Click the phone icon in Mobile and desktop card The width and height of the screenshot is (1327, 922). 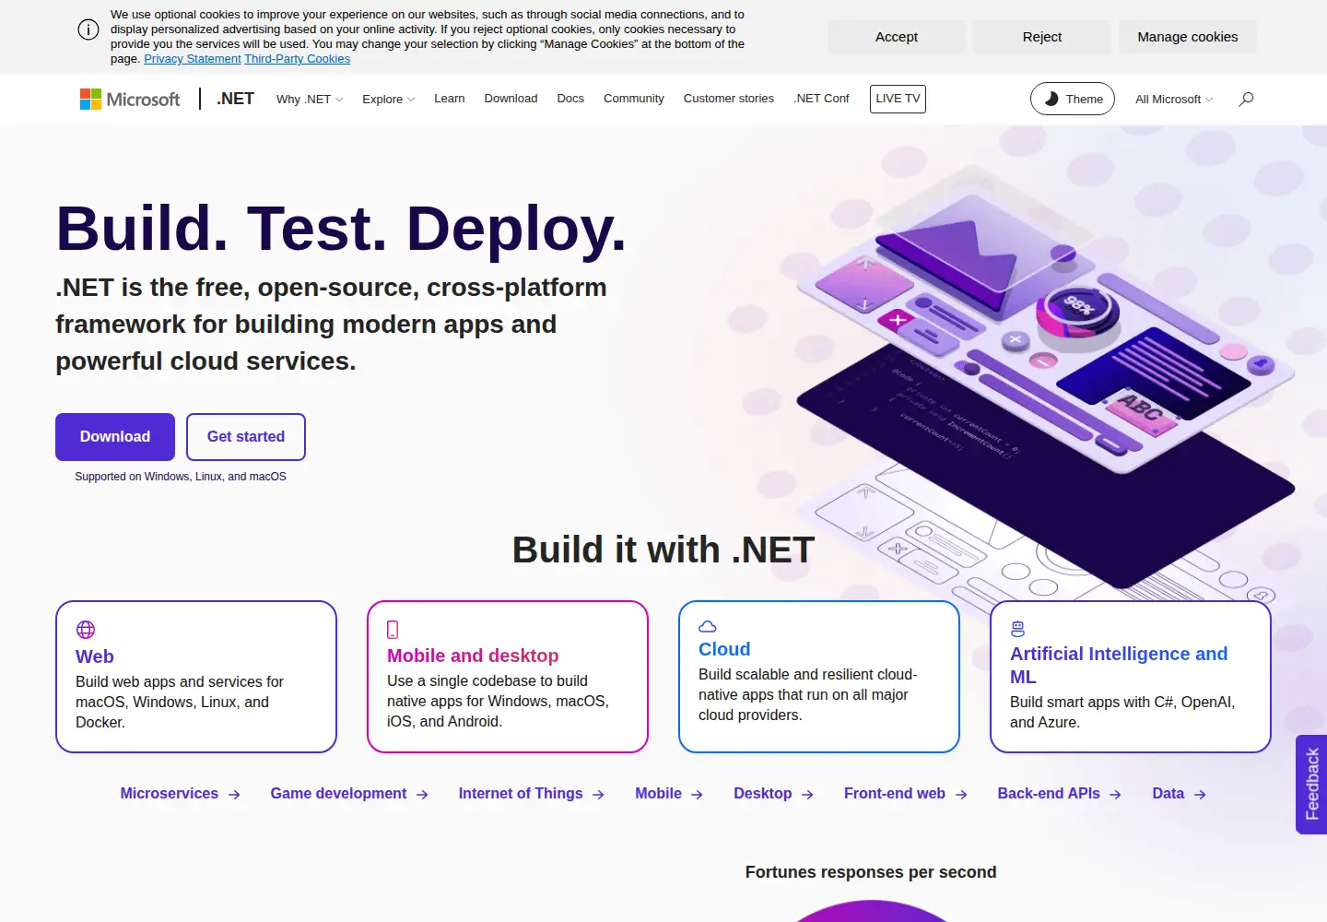coord(393,630)
